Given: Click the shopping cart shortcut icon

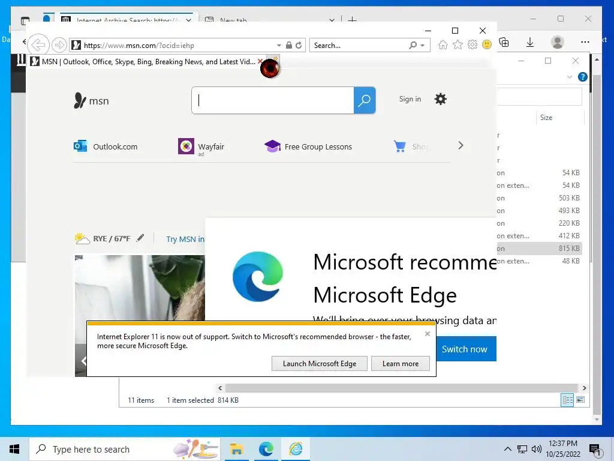Looking at the screenshot, I should pos(399,146).
